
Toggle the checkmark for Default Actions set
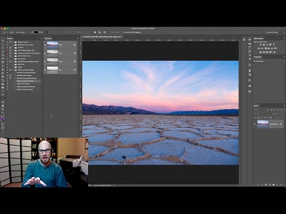click(8, 42)
